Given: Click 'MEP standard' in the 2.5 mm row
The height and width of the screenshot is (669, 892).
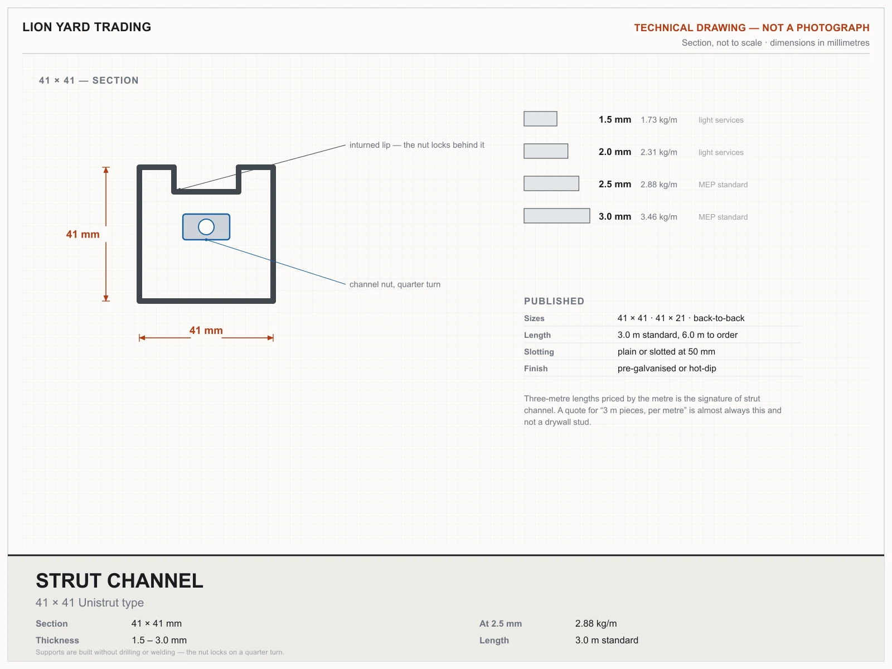Looking at the screenshot, I should pyautogui.click(x=723, y=185).
